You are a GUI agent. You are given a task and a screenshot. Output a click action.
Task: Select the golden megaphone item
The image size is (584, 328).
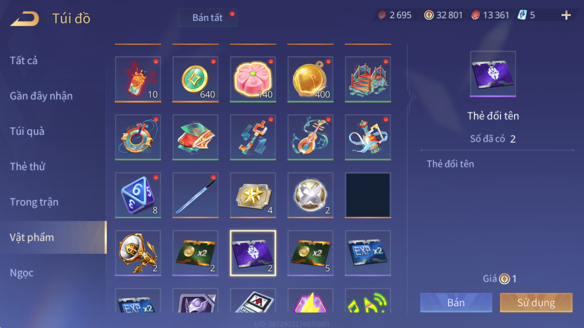pyautogui.click(x=138, y=253)
